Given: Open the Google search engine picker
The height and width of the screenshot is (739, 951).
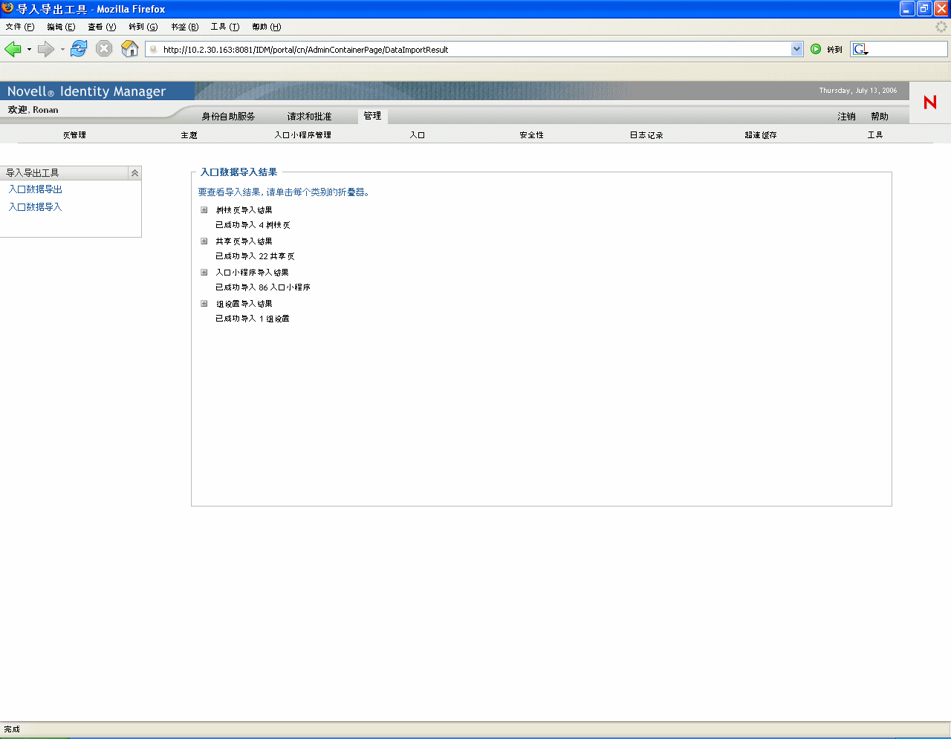Looking at the screenshot, I should [860, 49].
